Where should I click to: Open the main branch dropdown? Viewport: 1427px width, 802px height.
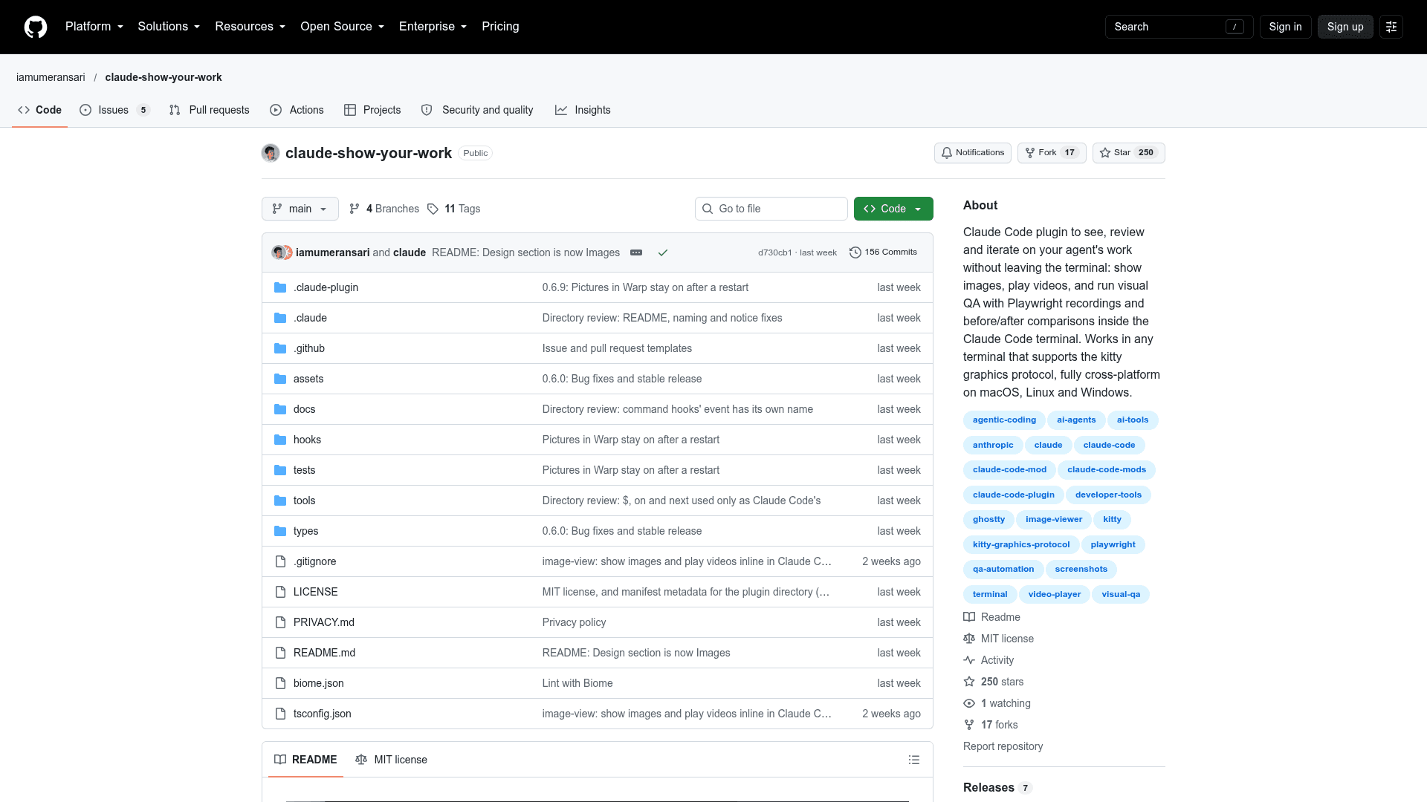[300, 209]
